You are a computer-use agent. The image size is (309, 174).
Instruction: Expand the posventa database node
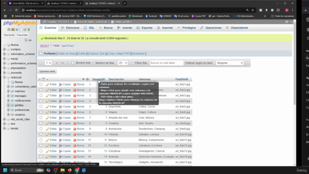4,72
